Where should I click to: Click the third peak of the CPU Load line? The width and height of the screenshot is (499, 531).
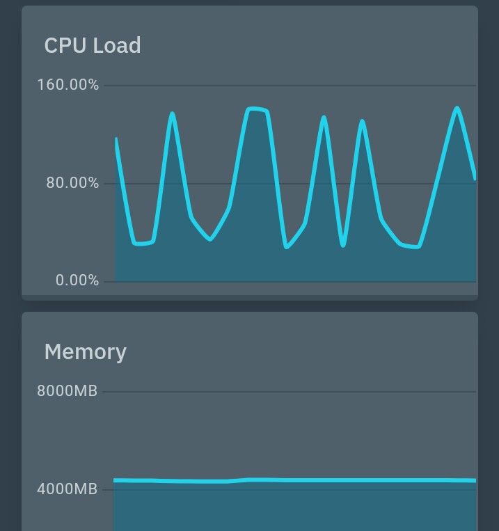324,117
